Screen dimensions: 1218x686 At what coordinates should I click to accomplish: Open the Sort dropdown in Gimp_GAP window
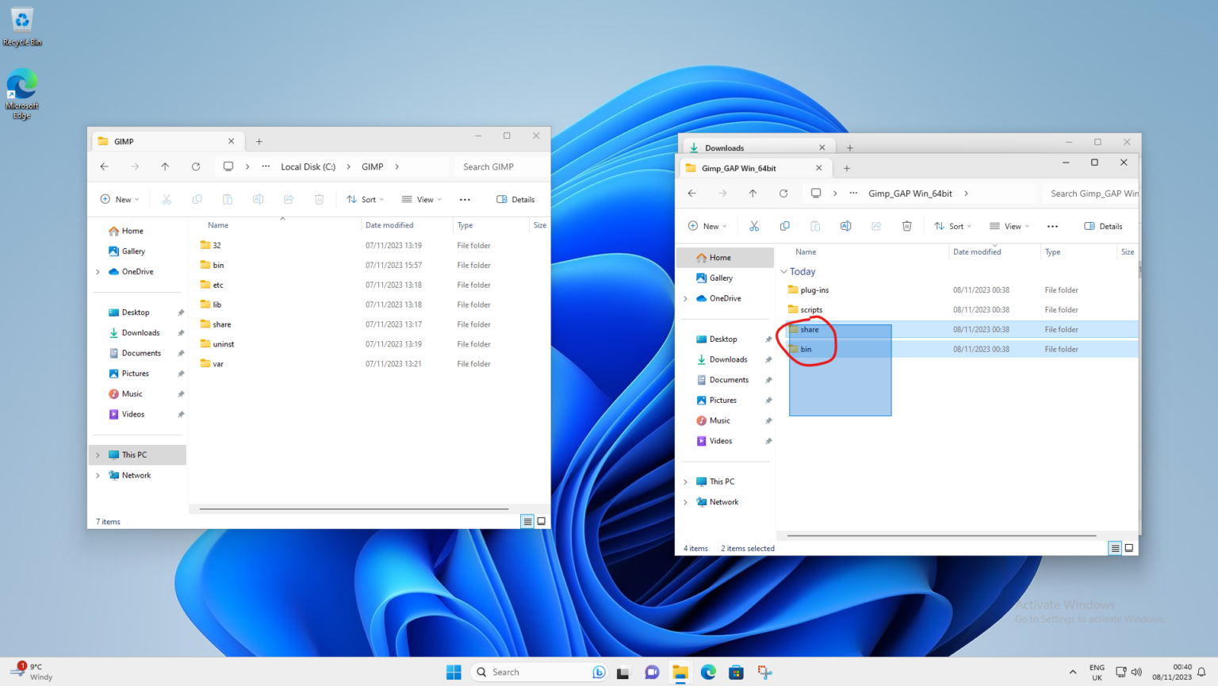pos(952,226)
